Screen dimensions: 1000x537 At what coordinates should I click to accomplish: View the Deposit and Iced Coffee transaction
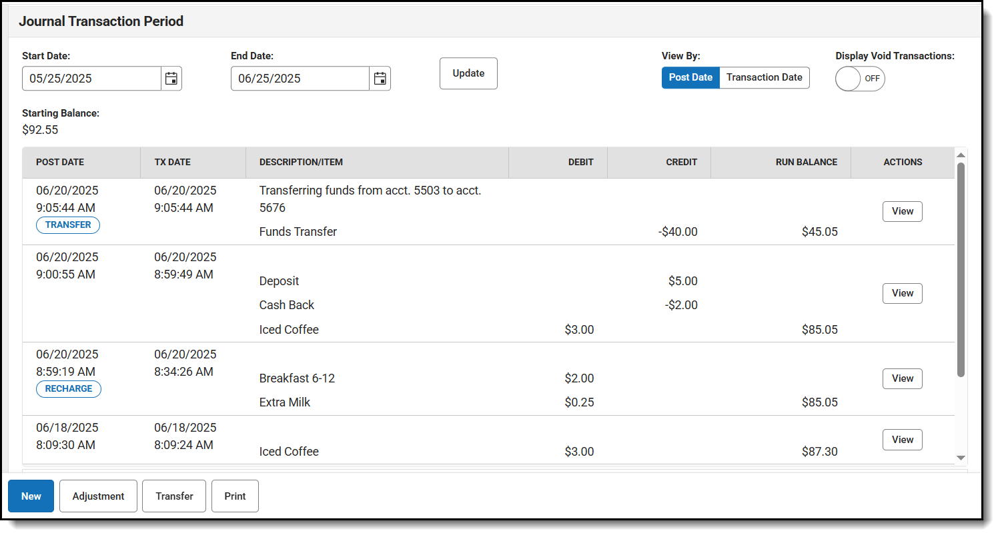pos(902,293)
